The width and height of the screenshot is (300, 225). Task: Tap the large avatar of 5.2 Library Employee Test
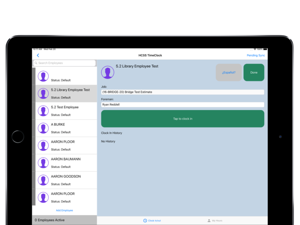coord(107,72)
